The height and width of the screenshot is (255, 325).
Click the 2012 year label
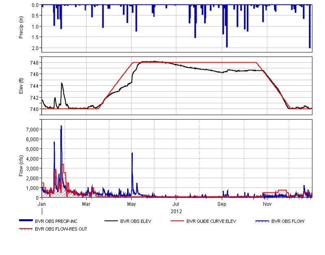tap(176, 211)
